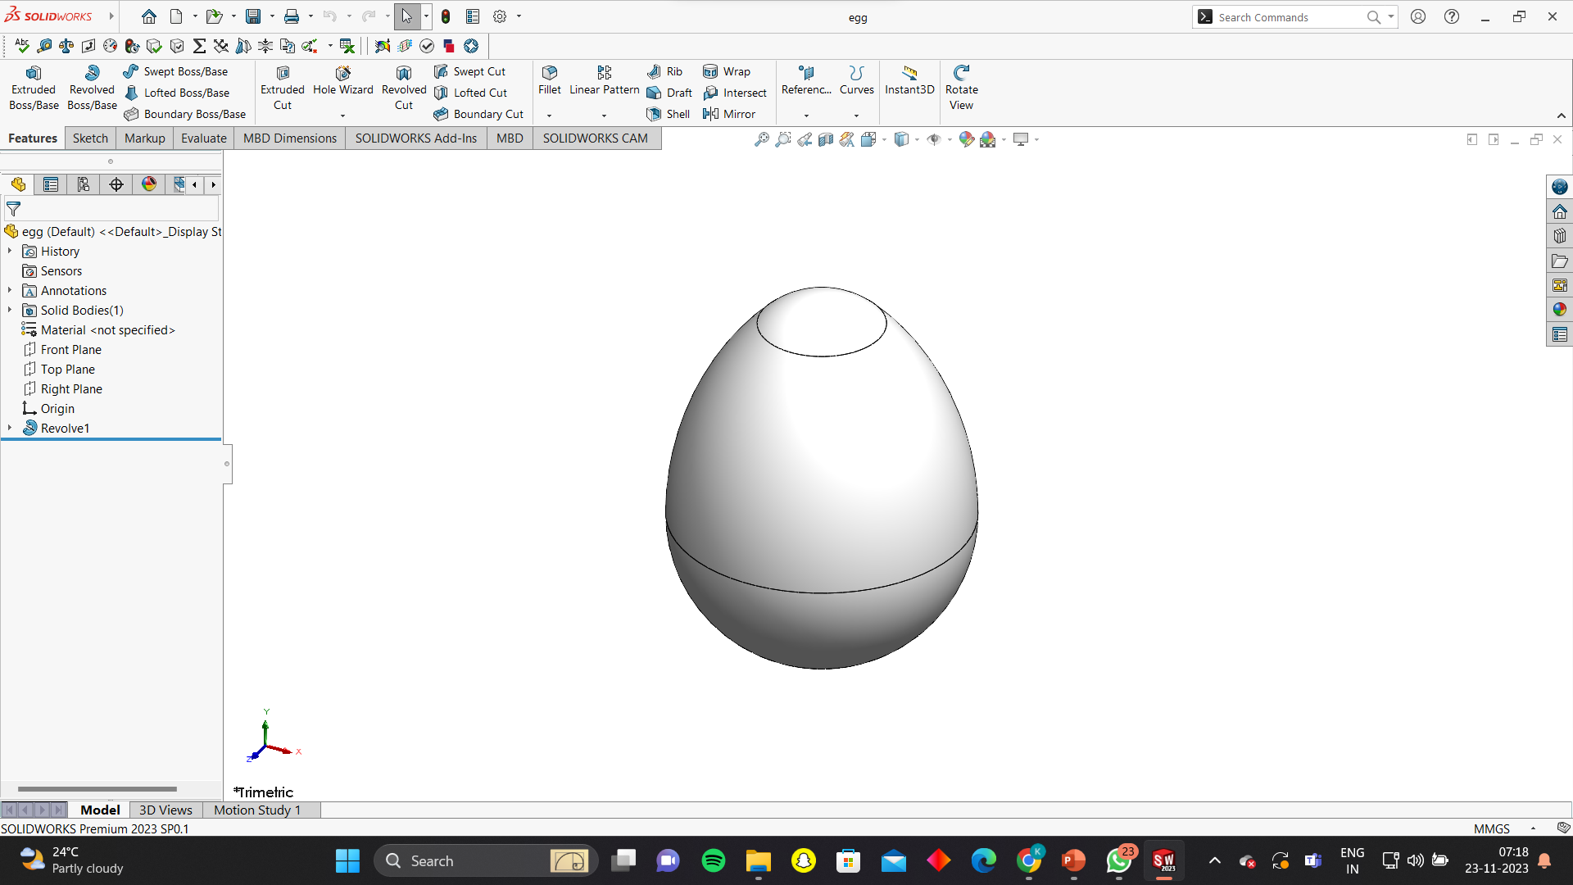Expand the Solid Bodies(1) folder

point(10,311)
